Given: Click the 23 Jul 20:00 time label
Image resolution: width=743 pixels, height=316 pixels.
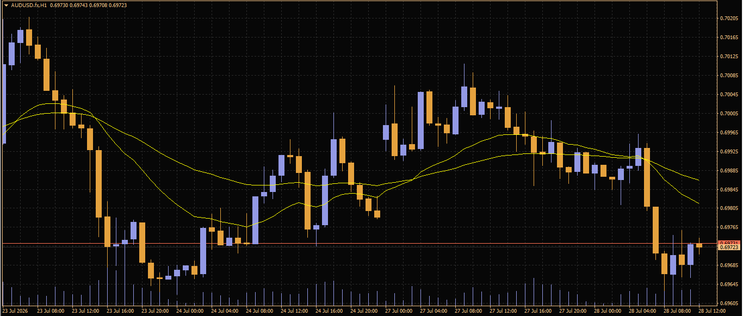Looking at the screenshot, I should pos(155,311).
